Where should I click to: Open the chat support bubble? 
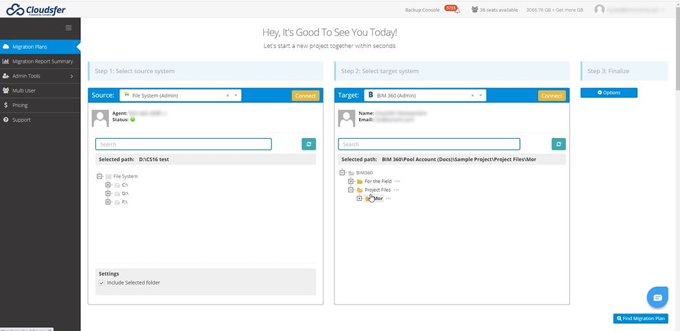tap(657, 297)
